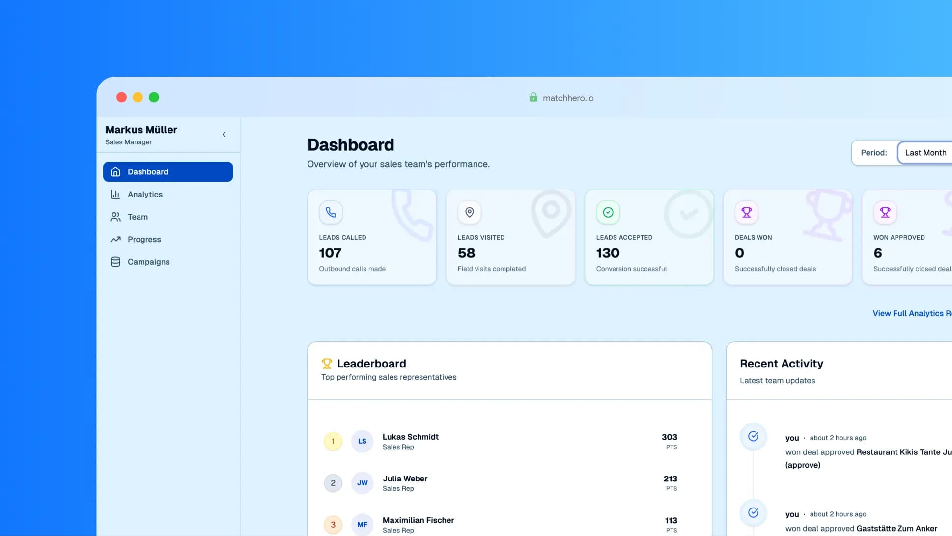
Task: Click the gold trophy icon beside Leaderboard
Action: [x=327, y=364]
